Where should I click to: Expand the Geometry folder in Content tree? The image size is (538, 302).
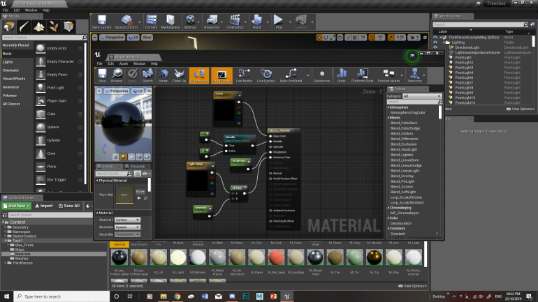point(6,227)
